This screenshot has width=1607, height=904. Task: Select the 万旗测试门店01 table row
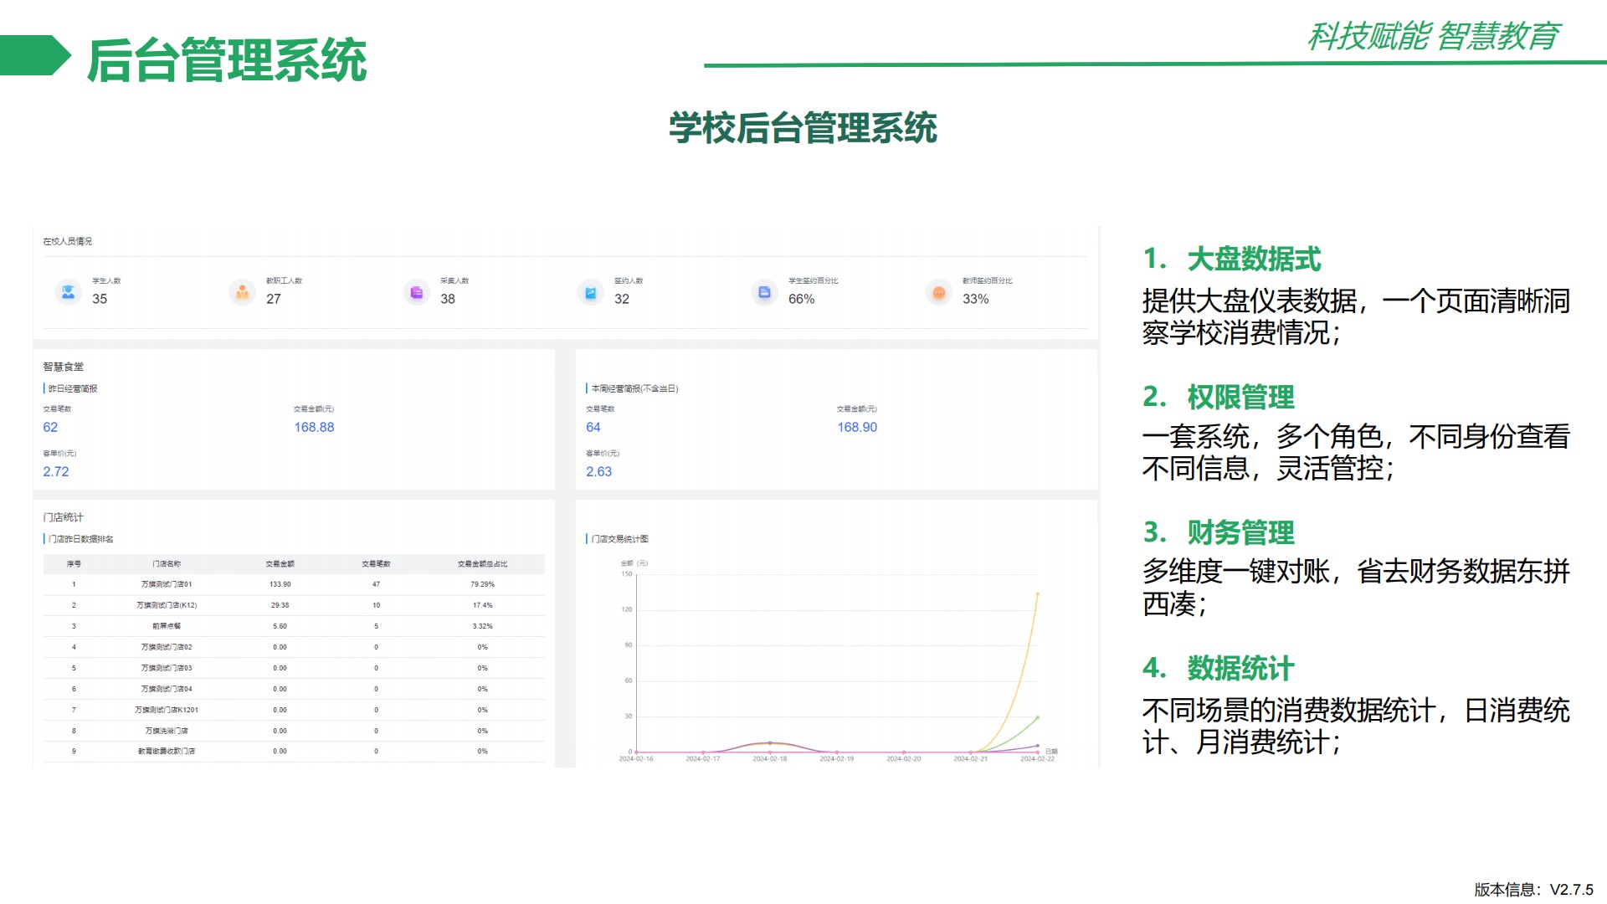pos(167,584)
